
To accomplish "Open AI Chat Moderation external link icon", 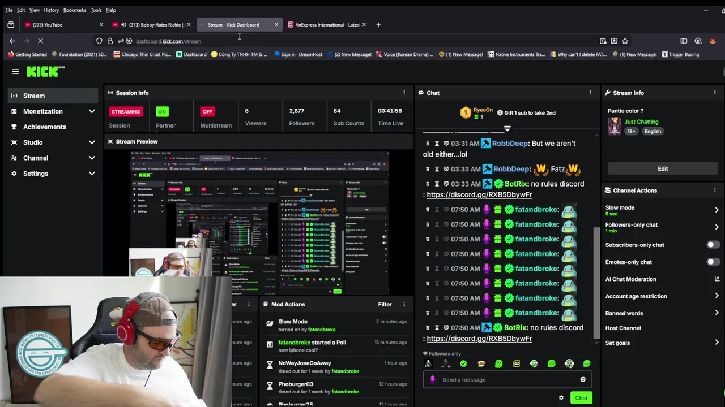I will pyautogui.click(x=717, y=279).
